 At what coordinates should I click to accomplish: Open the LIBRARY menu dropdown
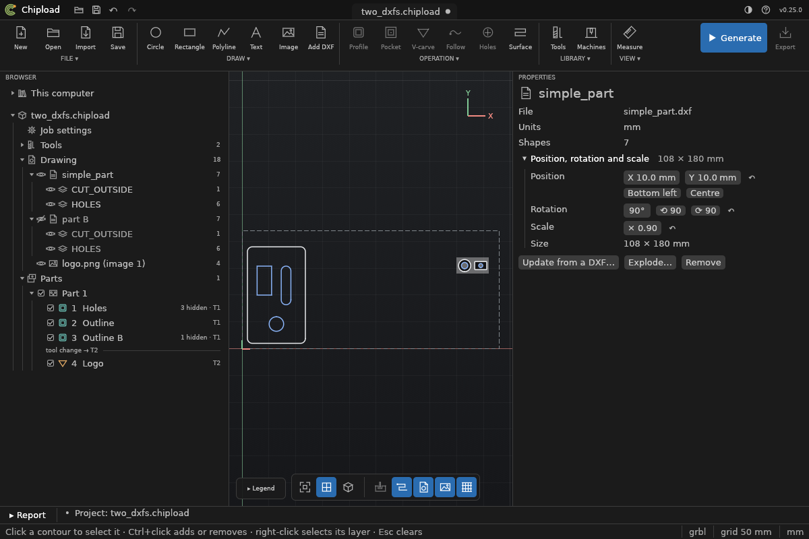[575, 59]
